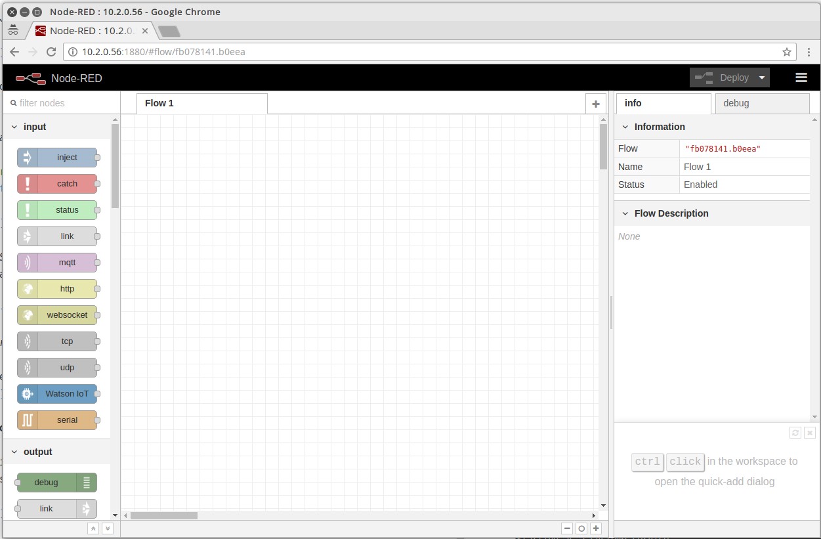The image size is (821, 539).
Task: Select the websocket input node
Action: [57, 315]
